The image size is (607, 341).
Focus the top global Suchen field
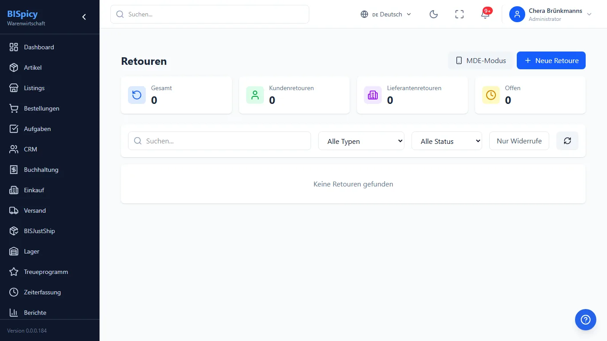(x=210, y=14)
